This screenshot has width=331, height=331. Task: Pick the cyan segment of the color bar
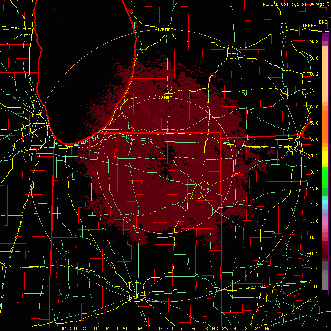pyautogui.click(x=325, y=202)
